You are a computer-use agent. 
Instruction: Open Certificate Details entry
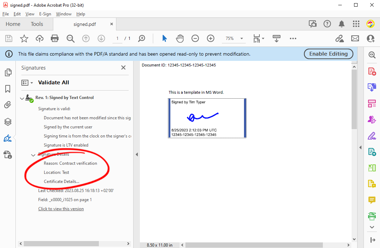[61, 182]
